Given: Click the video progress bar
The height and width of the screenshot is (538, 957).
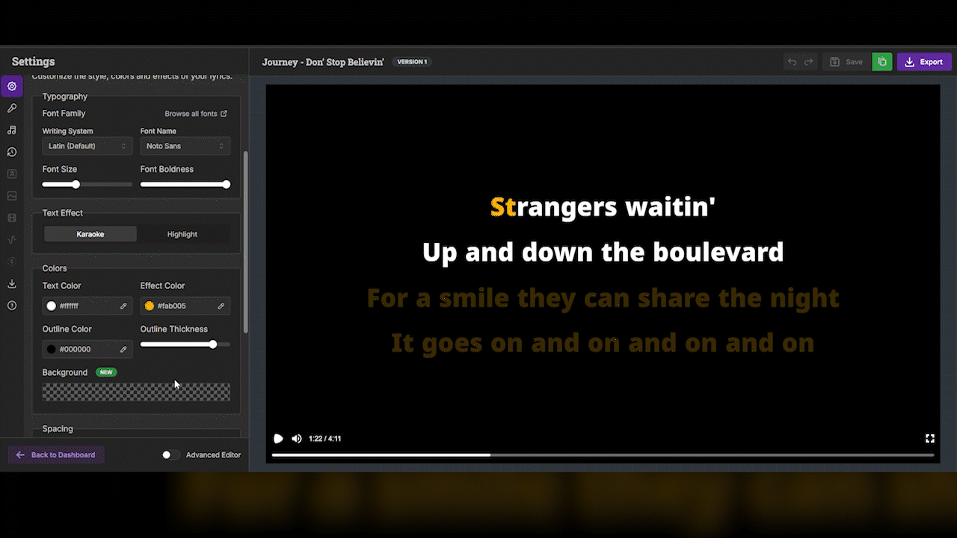Looking at the screenshot, I should [x=603, y=455].
